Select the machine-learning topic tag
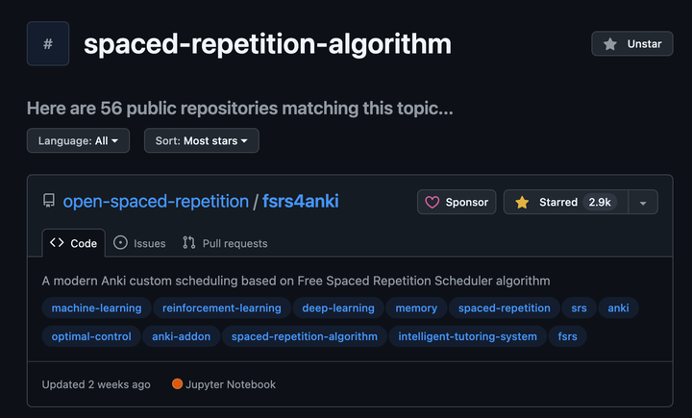Screen dimensions: 692x418 96,308
